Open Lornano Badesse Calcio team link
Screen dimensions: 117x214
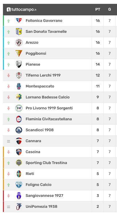pyautogui.click(x=48, y=97)
